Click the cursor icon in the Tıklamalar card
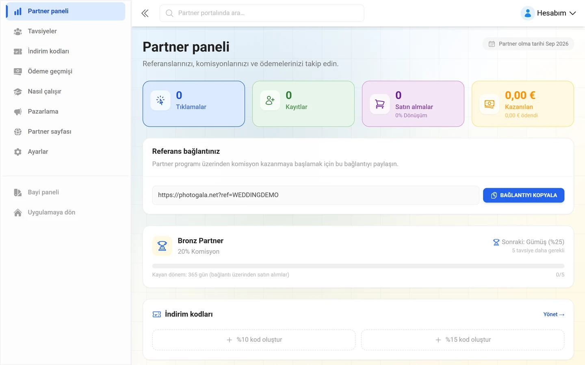 [x=160, y=101]
